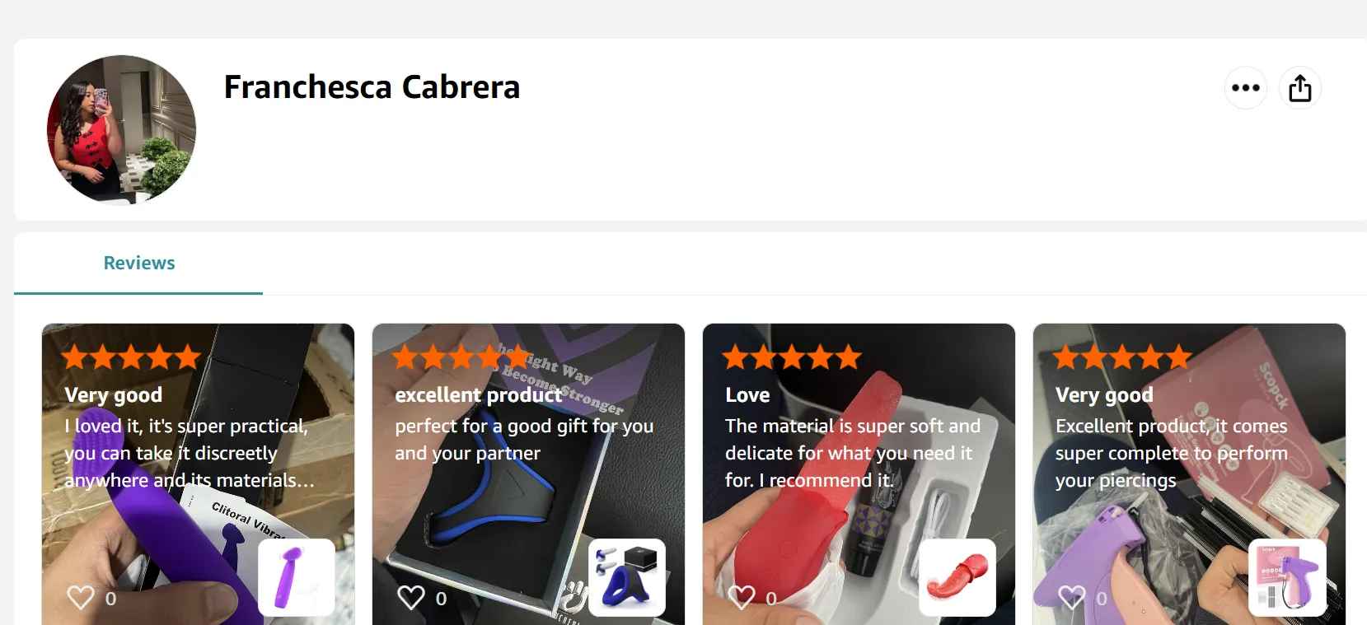Screen dimensions: 1367x625
Task: Like the first 'Very good' review heart
Action: click(81, 597)
